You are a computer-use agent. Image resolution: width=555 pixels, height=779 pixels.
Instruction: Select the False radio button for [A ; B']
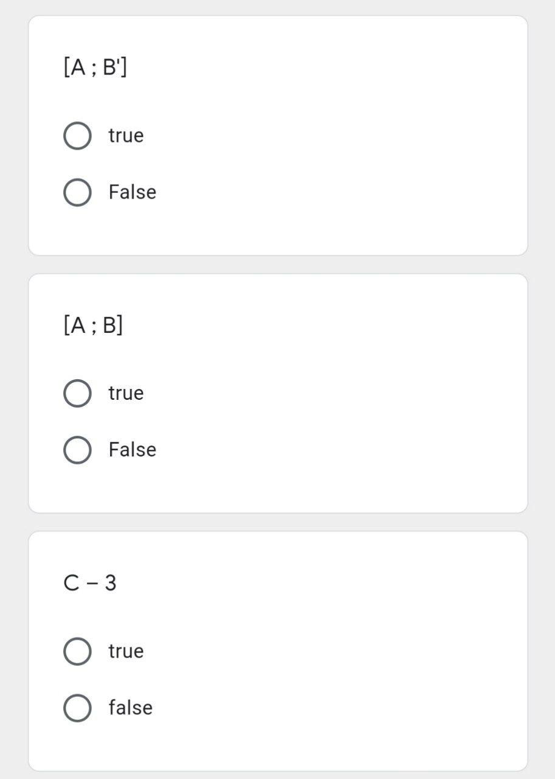click(x=77, y=192)
